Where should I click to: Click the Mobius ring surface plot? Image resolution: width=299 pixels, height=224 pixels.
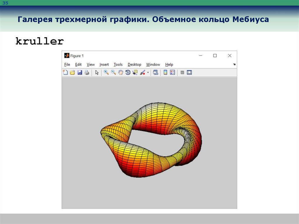(151, 140)
